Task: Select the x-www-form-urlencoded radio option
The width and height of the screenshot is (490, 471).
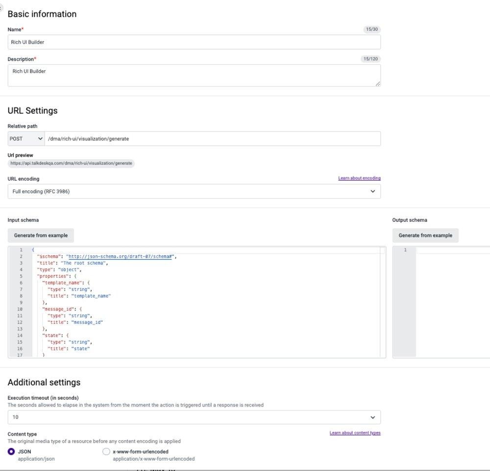Action: click(106, 451)
